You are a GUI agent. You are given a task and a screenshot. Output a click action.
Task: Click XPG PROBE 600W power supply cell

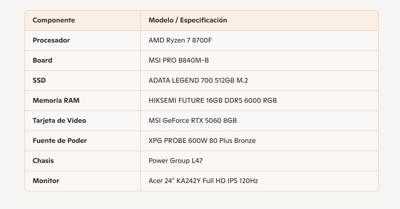202,141
